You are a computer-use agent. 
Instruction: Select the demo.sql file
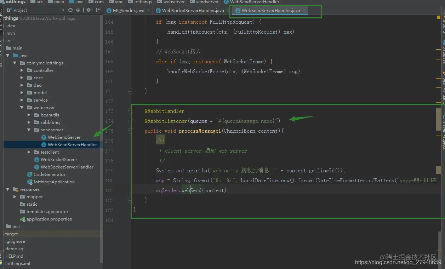(15, 249)
